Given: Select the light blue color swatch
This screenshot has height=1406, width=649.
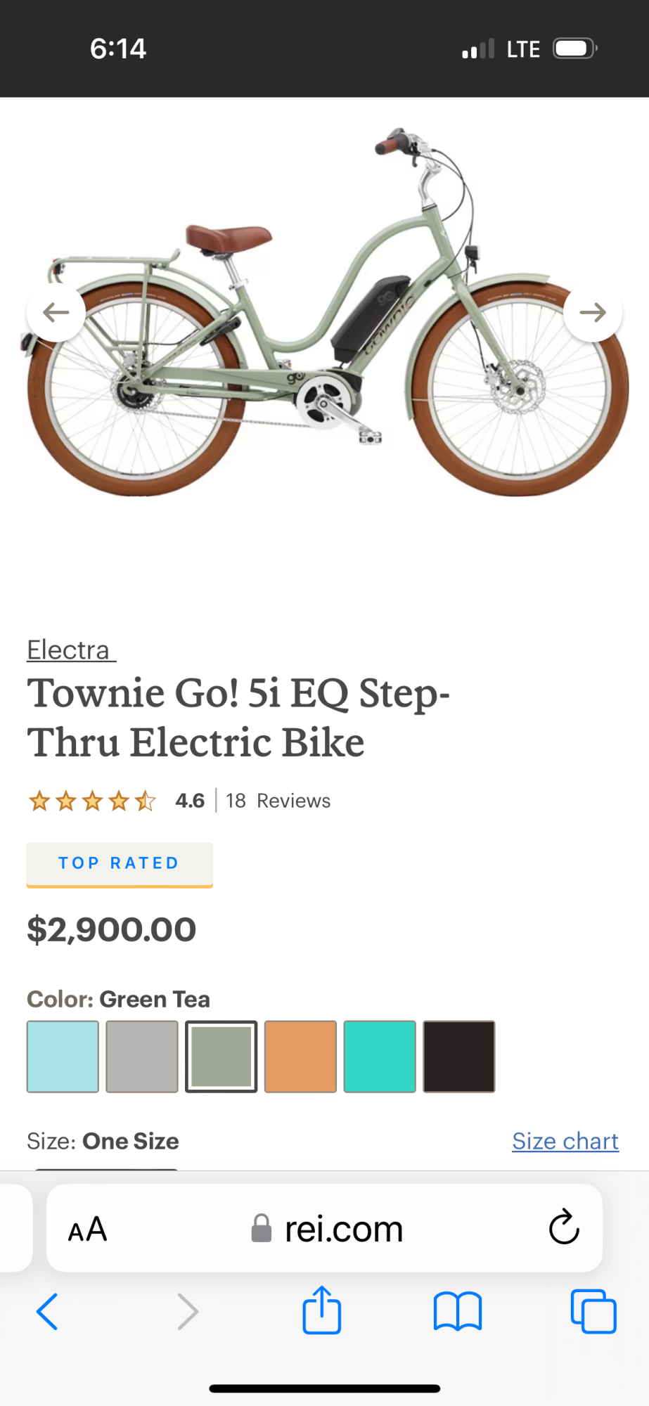Looking at the screenshot, I should pos(62,1056).
